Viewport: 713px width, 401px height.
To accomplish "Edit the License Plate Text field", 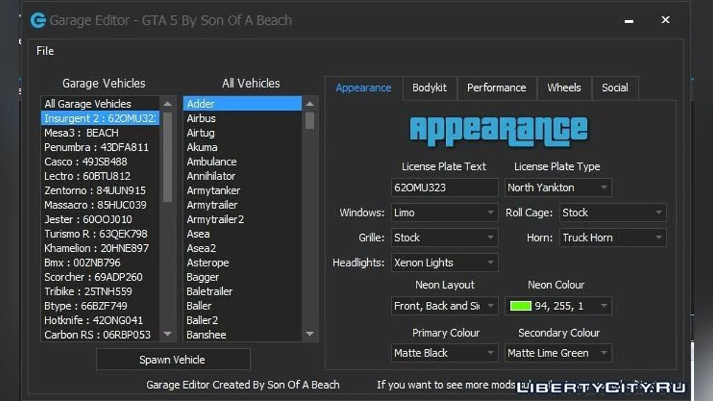I will (x=444, y=188).
